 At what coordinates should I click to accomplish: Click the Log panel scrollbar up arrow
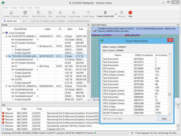pos(178,108)
